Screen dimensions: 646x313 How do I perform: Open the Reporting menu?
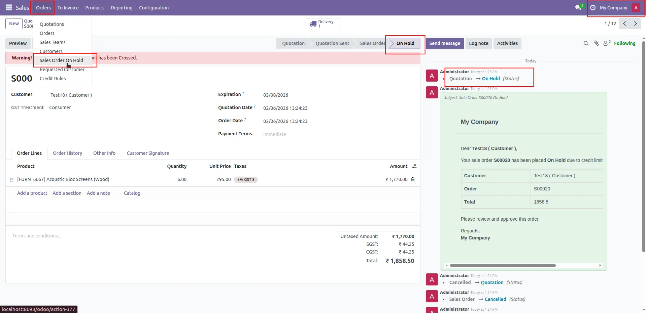pyautogui.click(x=122, y=8)
